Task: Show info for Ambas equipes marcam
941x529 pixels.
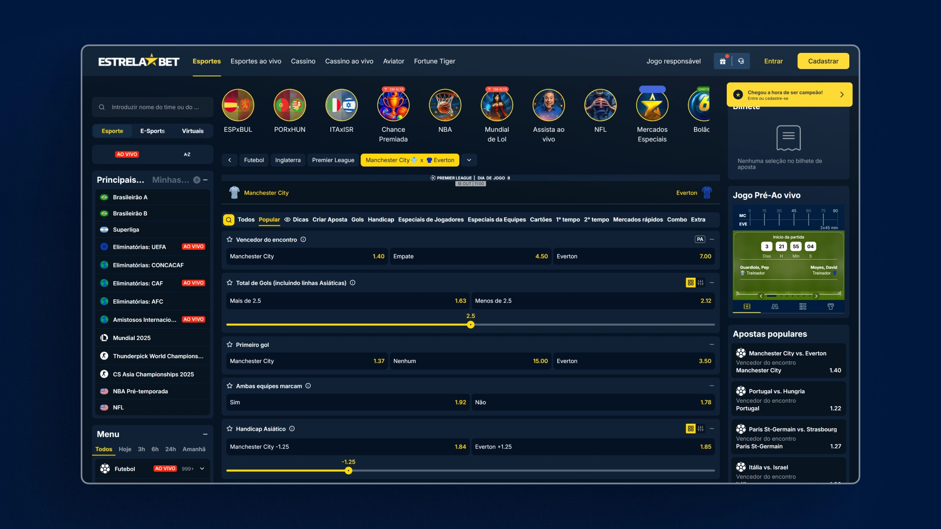Action: tap(308, 386)
